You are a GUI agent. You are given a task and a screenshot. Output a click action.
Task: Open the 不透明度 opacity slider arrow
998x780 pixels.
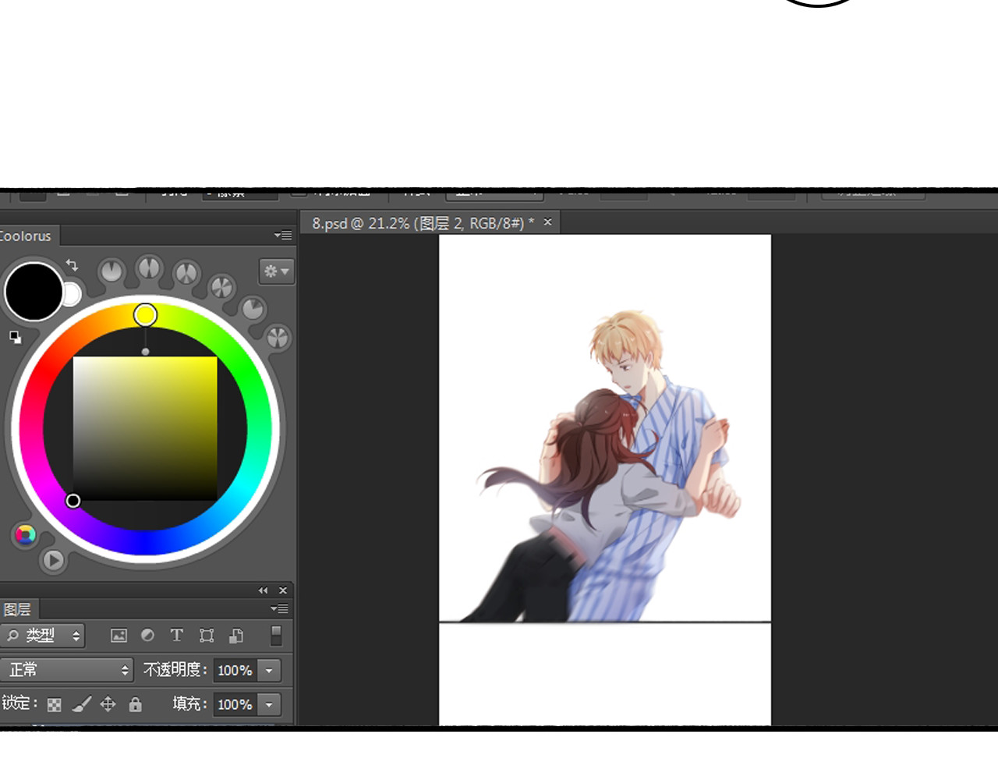(x=269, y=670)
